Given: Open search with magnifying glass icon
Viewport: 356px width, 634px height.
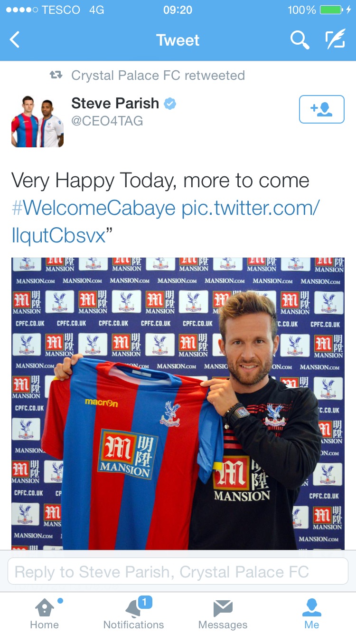Looking at the screenshot, I should (x=300, y=40).
